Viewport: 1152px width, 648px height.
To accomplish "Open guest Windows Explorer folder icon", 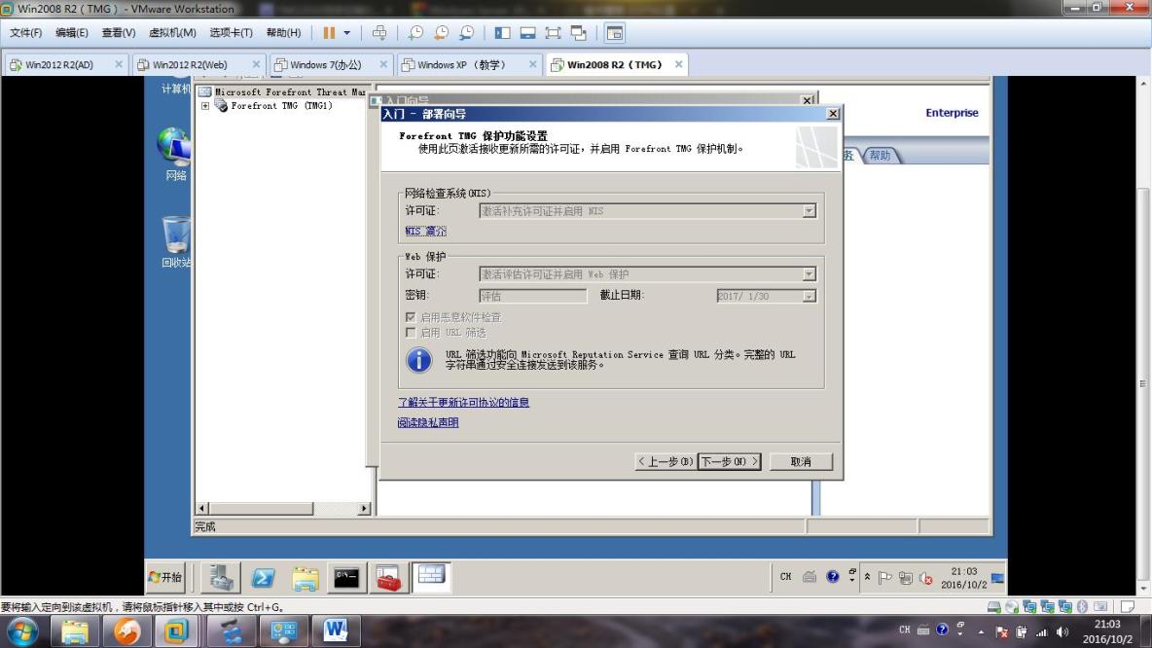I will click(x=305, y=578).
